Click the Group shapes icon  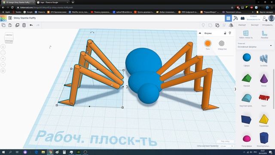(x=210, y=25)
